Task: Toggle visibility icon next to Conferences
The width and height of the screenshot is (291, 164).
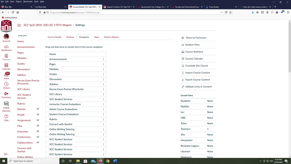Action: (x=38, y=137)
